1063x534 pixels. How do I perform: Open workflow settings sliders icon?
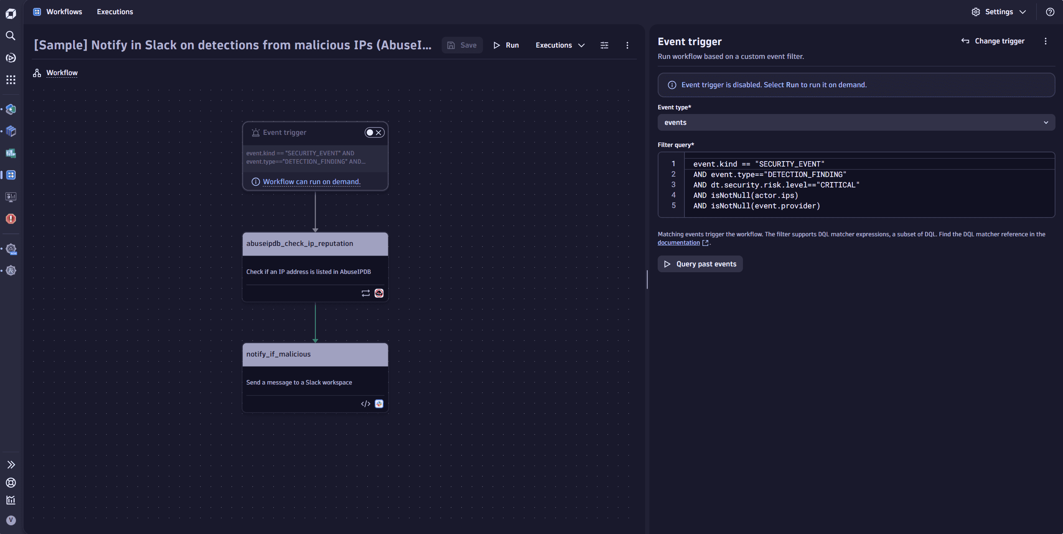click(x=604, y=45)
